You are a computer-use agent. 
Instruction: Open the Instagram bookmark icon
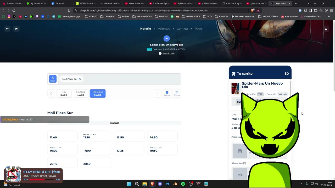point(9,16)
